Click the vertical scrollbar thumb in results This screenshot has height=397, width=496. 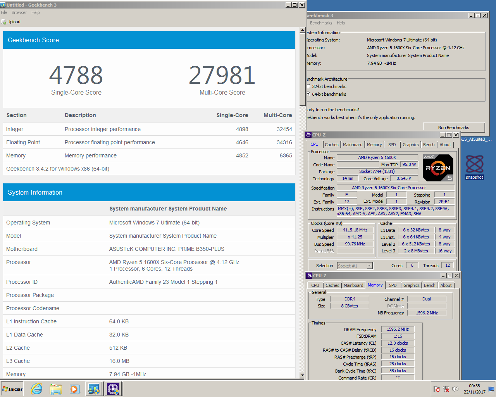pyautogui.click(x=303, y=69)
